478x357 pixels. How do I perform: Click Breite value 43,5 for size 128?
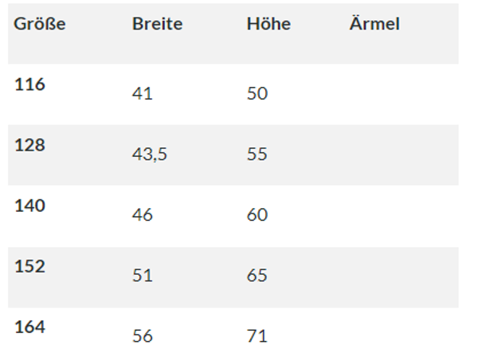(149, 155)
